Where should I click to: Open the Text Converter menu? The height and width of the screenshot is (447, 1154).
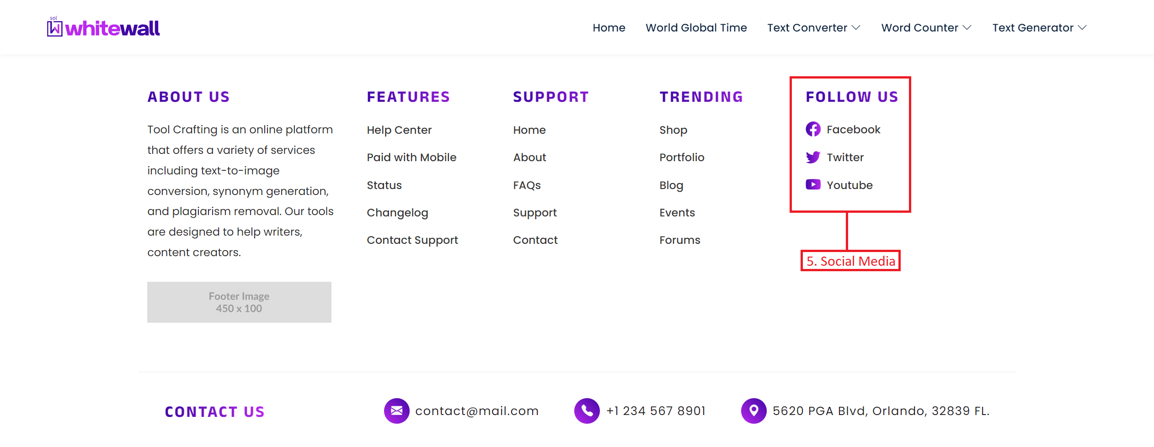click(807, 28)
